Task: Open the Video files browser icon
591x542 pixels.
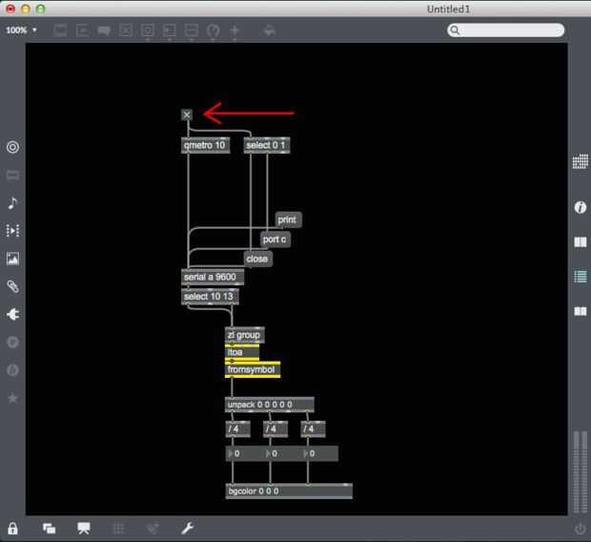Action: pyautogui.click(x=12, y=230)
